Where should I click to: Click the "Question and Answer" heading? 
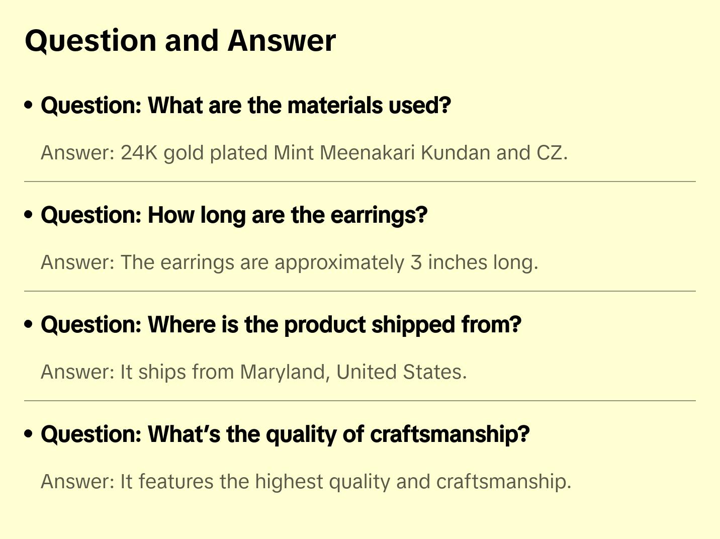pyautogui.click(x=180, y=41)
